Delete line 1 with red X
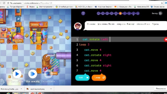The width and height of the screenshot is (167, 94). tap(166, 39)
